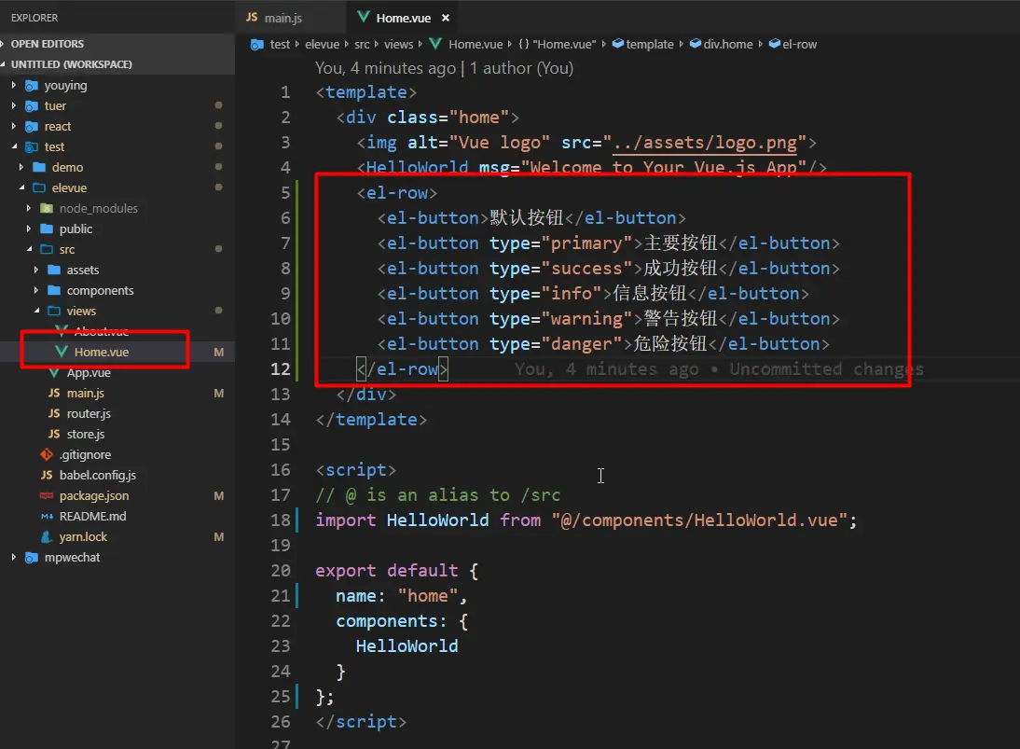This screenshot has width=1020, height=749.
Task: Close the Home.vue tab
Action: pyautogui.click(x=446, y=18)
